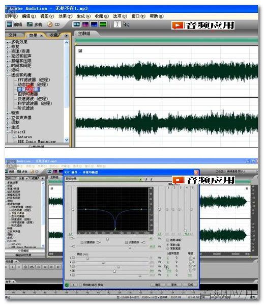Check high-shelf 次要顺序 checkbox
This screenshot has height=305, width=264.
(126, 242)
